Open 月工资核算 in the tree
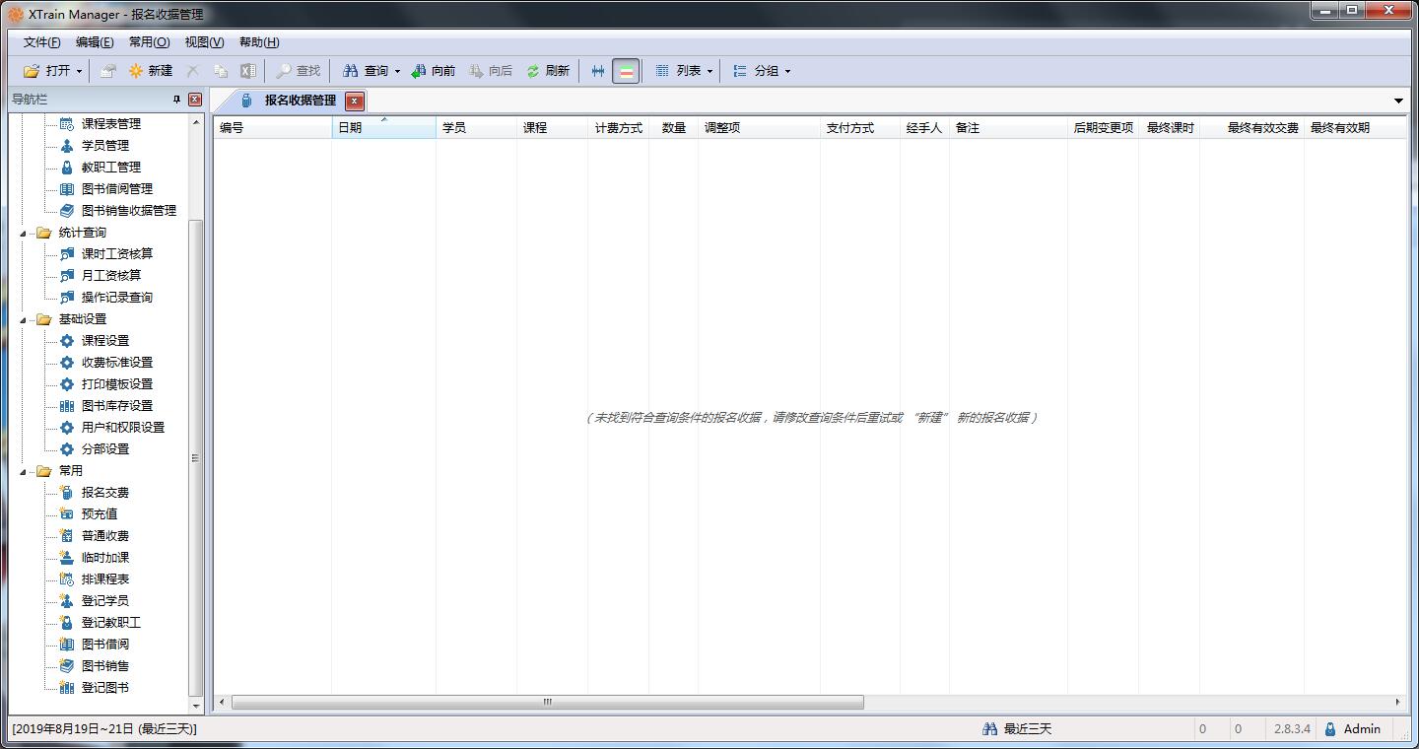Screen dimensions: 1419x749 point(110,276)
